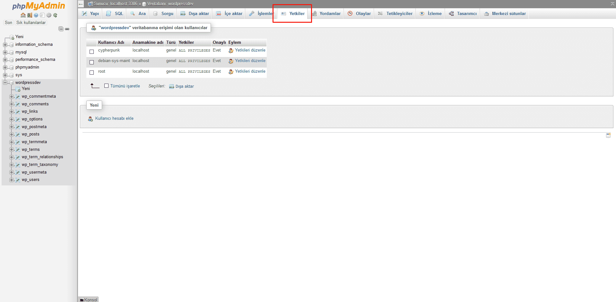Select wp_postmeta in navigation tree

click(x=34, y=127)
